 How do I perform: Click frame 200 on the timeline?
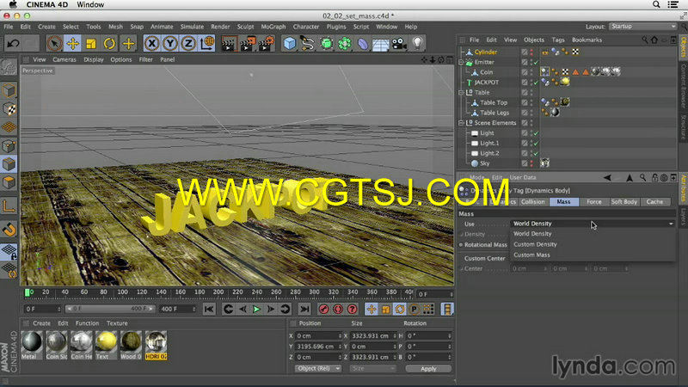click(218, 292)
